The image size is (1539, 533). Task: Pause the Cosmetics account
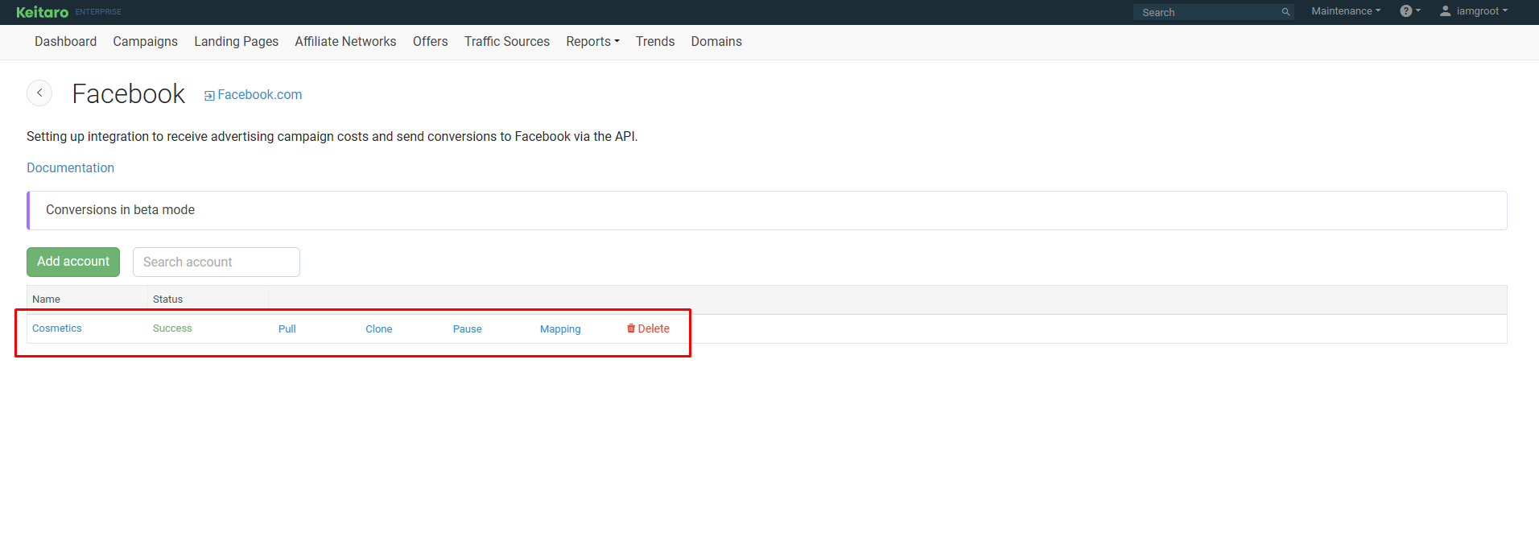tap(468, 328)
